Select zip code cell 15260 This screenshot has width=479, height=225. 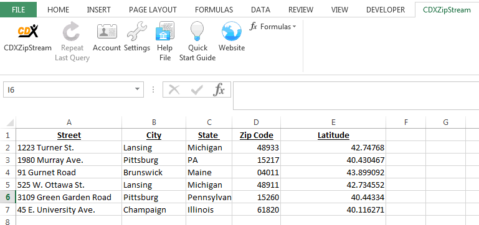pyautogui.click(x=256, y=197)
